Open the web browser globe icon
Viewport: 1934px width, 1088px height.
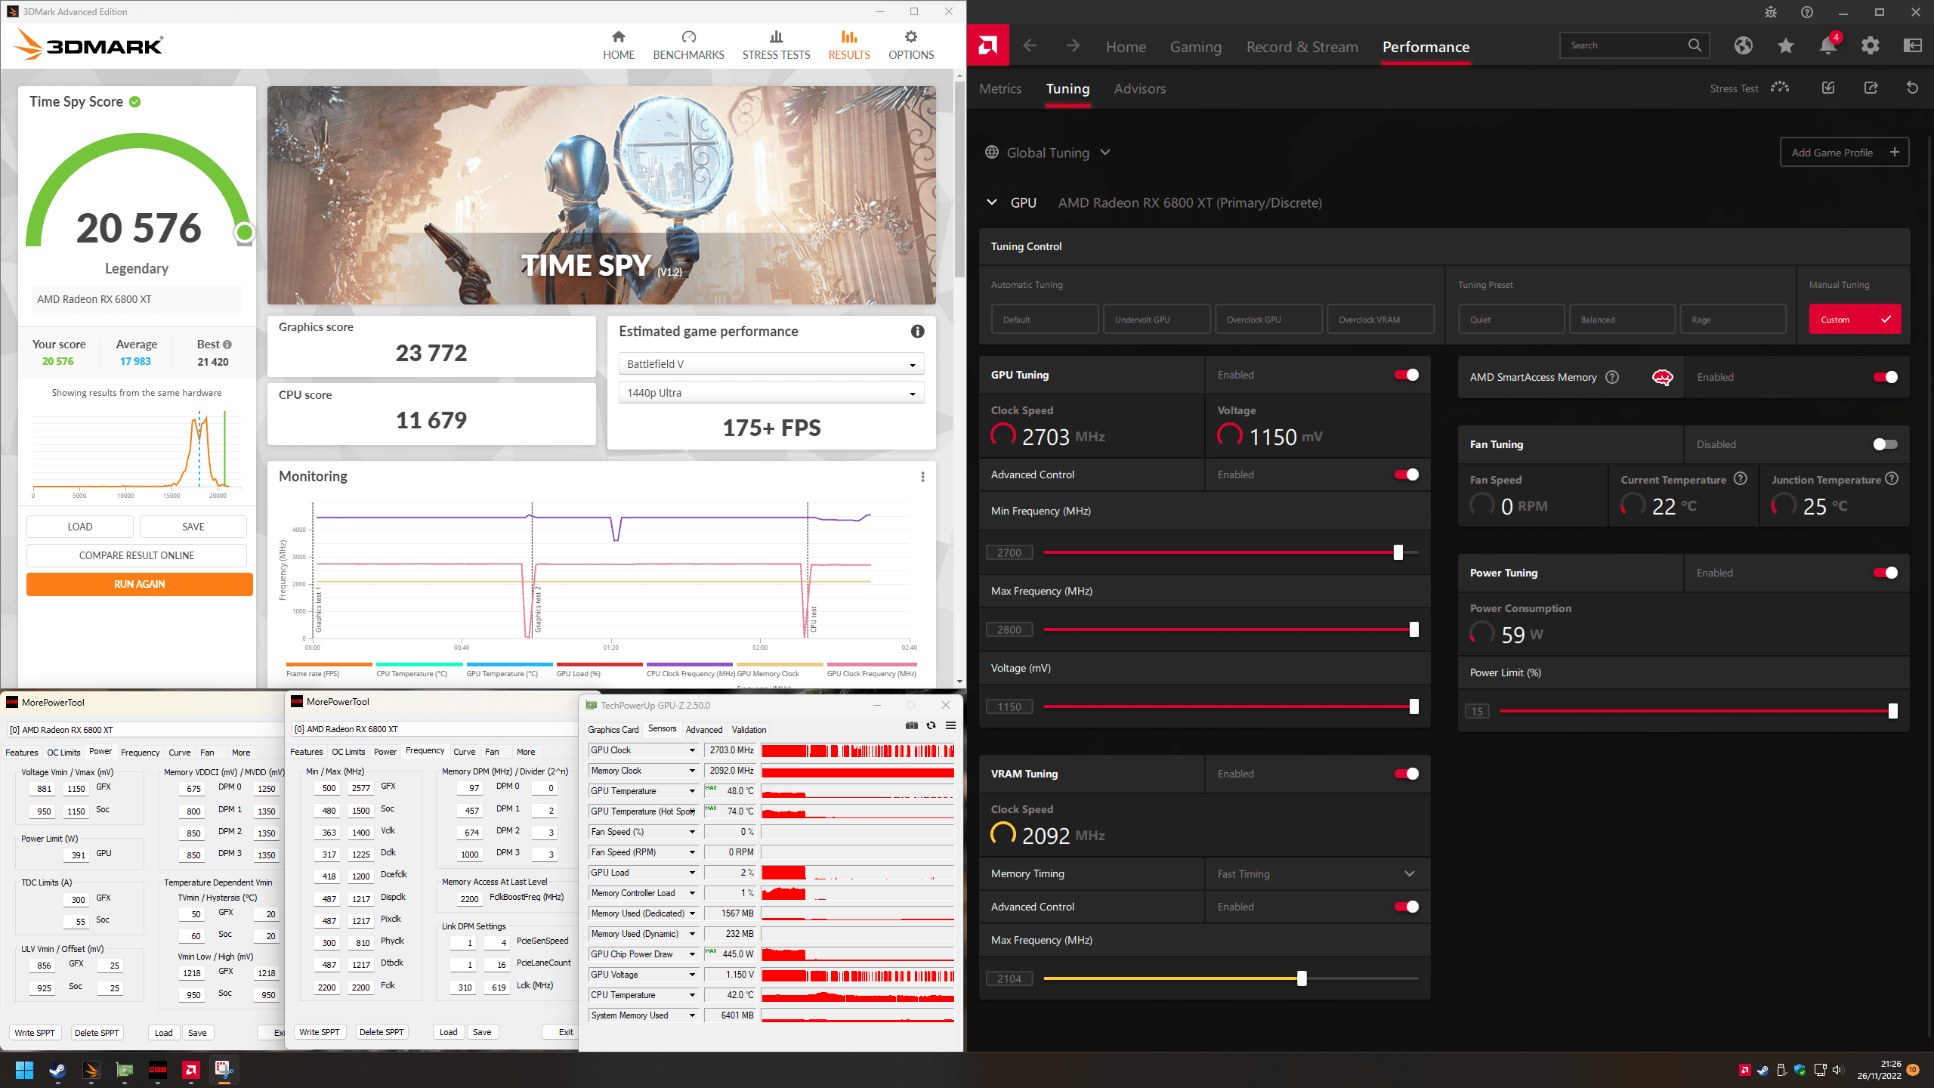coord(1743,46)
